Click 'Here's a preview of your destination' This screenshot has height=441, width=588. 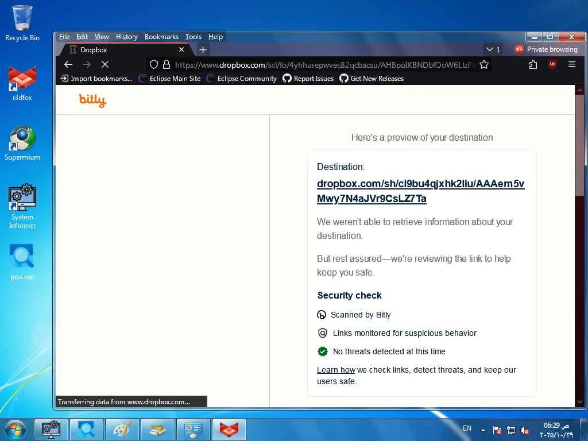(x=422, y=138)
